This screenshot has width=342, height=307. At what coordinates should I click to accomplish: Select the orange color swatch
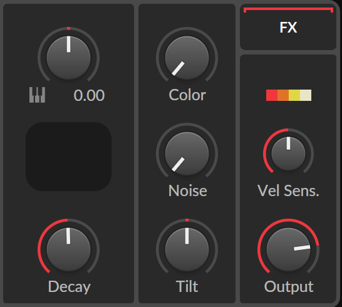coord(283,95)
